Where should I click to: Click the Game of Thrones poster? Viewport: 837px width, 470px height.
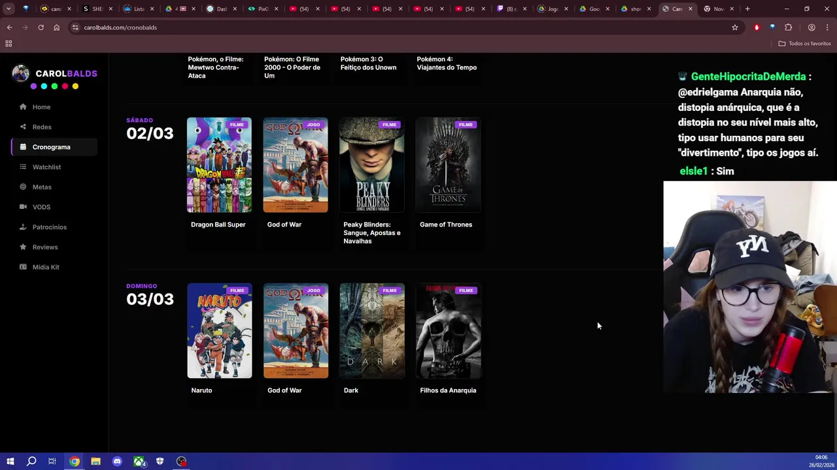point(448,165)
